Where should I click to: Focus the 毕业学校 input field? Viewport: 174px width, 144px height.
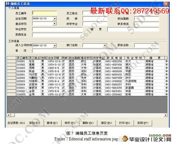[58, 29]
